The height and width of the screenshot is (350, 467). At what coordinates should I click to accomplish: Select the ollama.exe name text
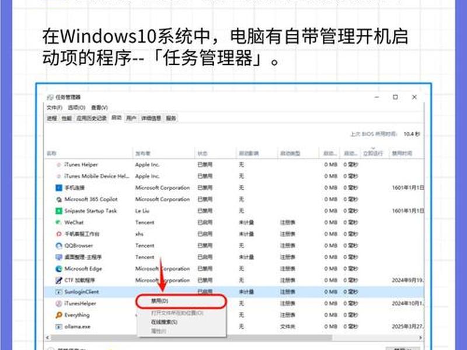78,327
